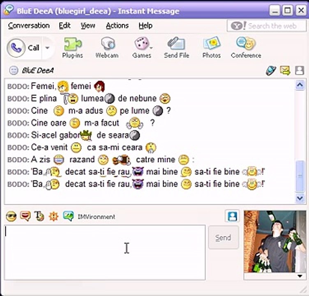
Task: Click the contact profile icon near the envelope
Action: coord(300,70)
